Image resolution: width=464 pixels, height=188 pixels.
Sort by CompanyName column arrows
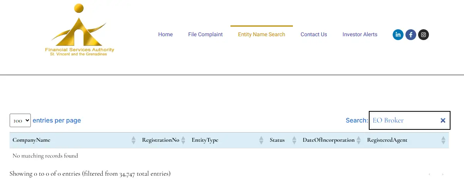click(133, 140)
